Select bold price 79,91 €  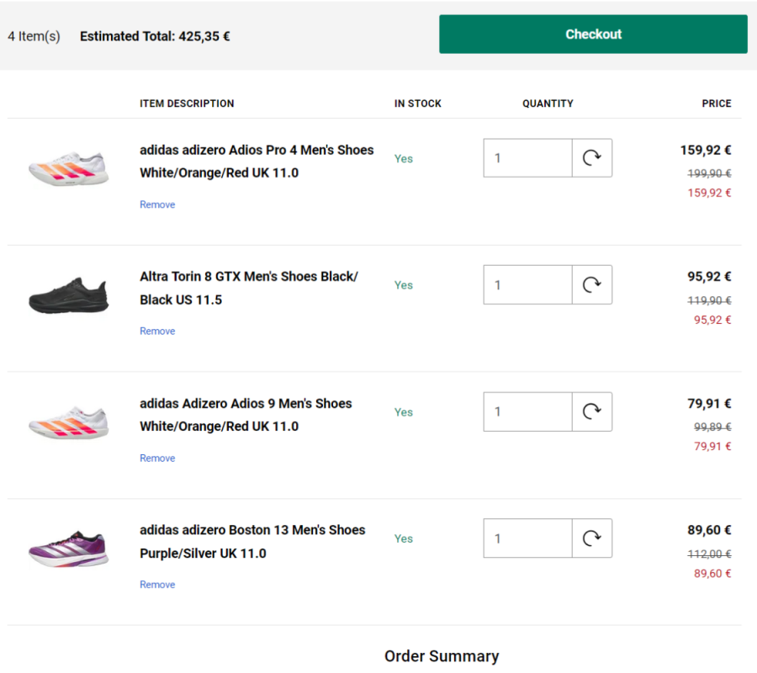click(x=709, y=404)
